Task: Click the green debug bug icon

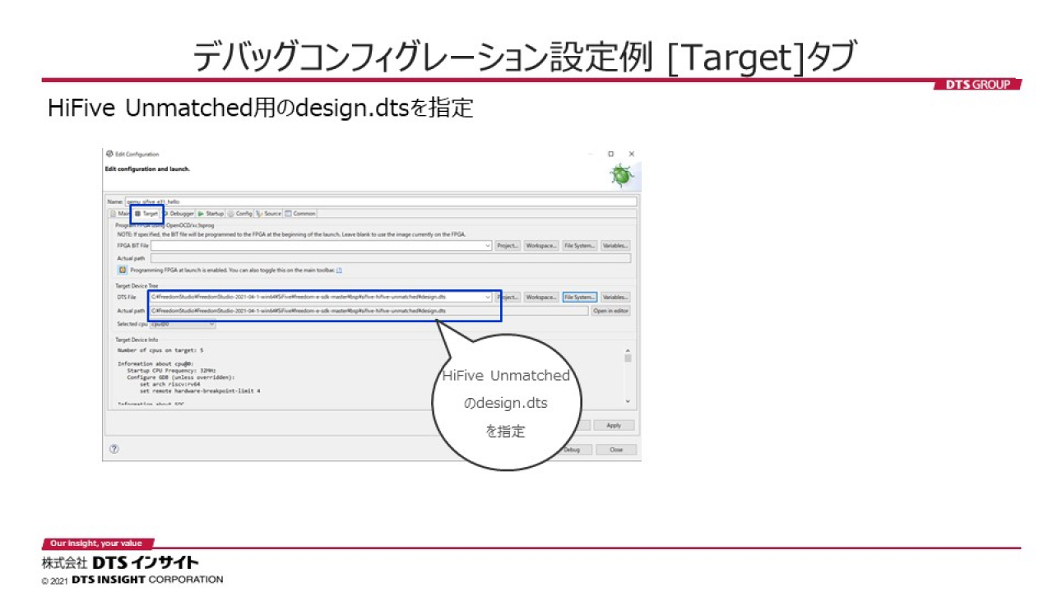Action: 621,174
